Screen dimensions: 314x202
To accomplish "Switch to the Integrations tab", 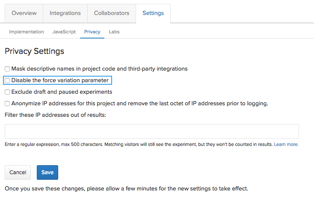I will click(x=65, y=13).
